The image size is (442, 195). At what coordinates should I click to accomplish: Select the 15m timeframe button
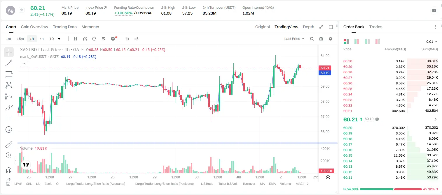(x=20, y=39)
